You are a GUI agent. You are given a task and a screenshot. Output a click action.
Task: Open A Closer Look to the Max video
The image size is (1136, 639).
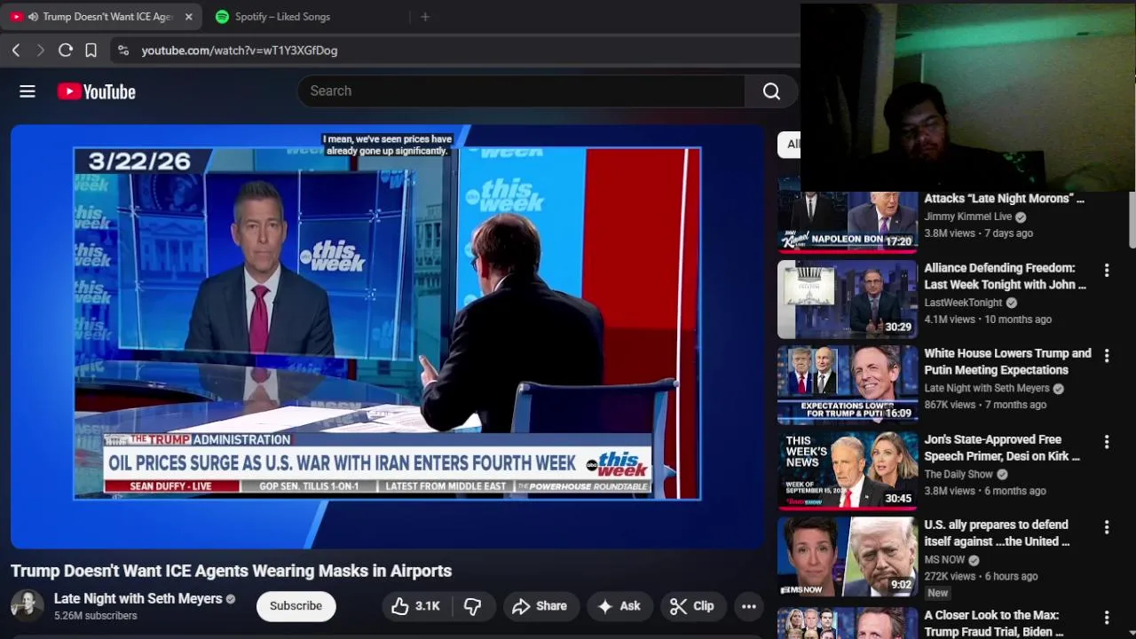pos(994,623)
